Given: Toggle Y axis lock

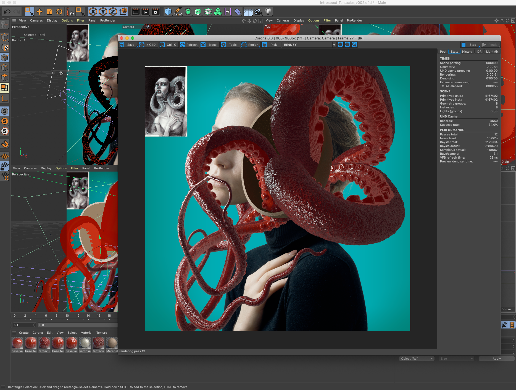Looking at the screenshot, I should tap(103, 12).
